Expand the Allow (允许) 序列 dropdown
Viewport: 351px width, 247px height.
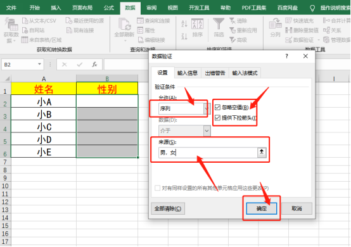tap(207, 108)
